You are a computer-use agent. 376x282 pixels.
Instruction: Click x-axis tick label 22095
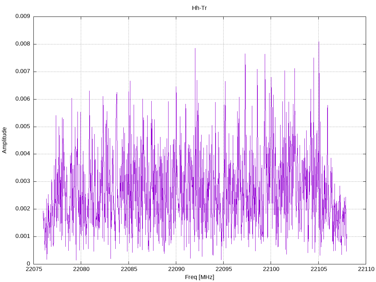[x=224, y=269]
